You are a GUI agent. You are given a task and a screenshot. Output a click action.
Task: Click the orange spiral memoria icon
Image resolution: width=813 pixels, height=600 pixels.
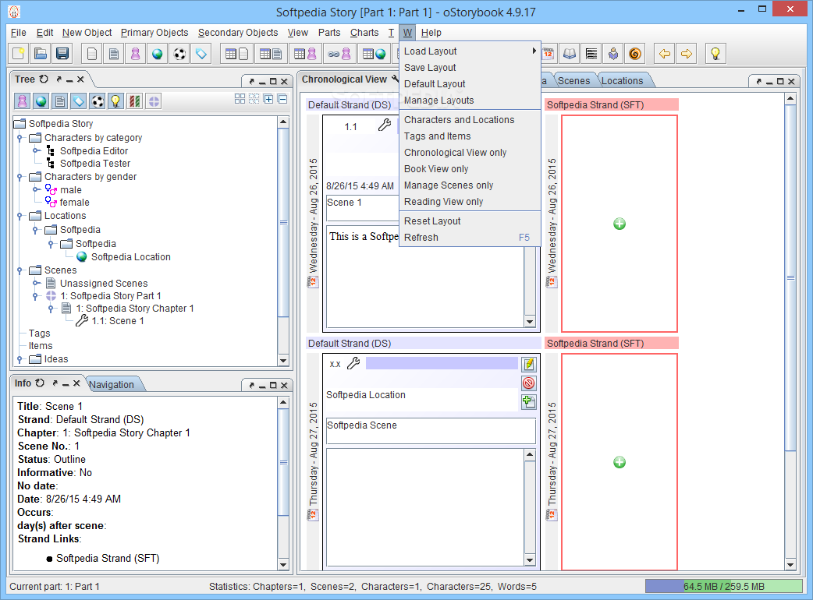pos(634,54)
